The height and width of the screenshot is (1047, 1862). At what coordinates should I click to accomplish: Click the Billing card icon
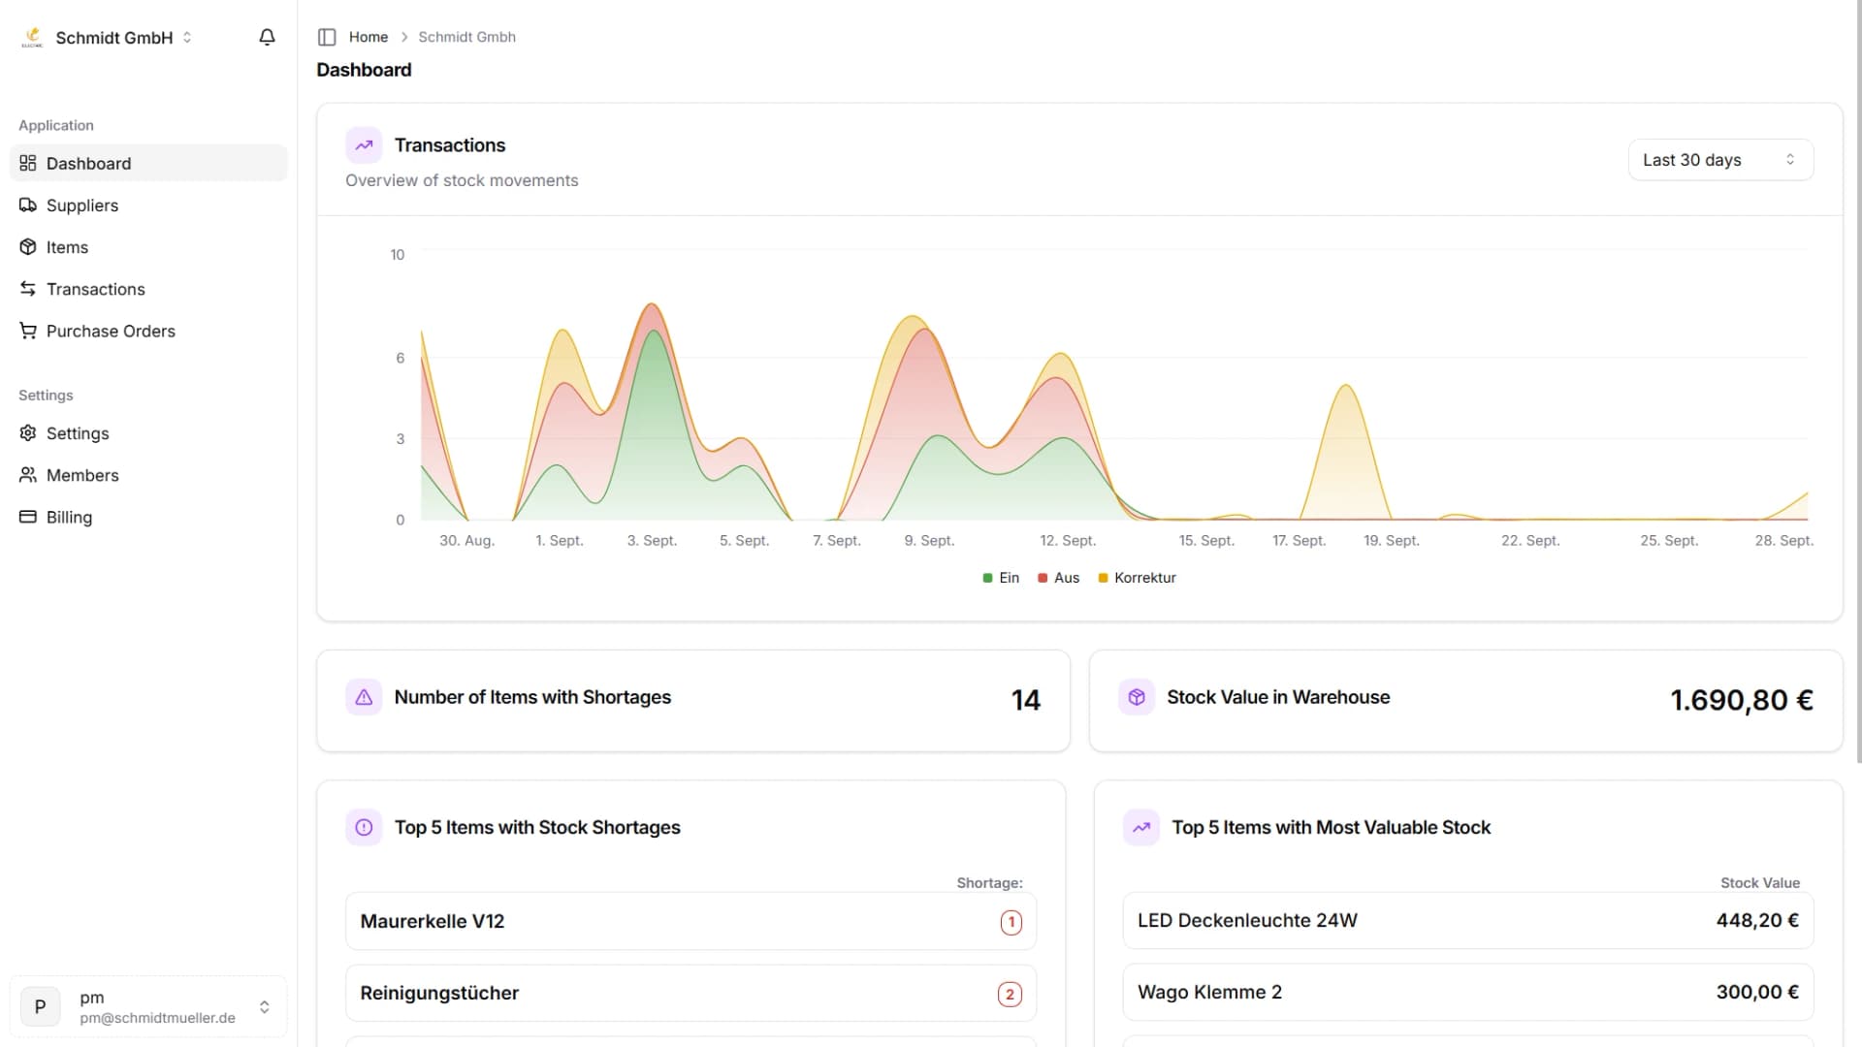[x=28, y=517]
